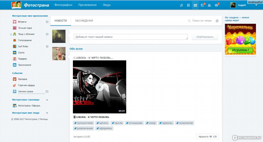Click the username Андрей in header
The image size is (263, 142).
[x=242, y=5]
